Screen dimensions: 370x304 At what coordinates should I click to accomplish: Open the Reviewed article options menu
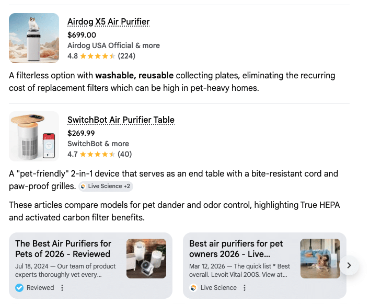tap(62, 288)
